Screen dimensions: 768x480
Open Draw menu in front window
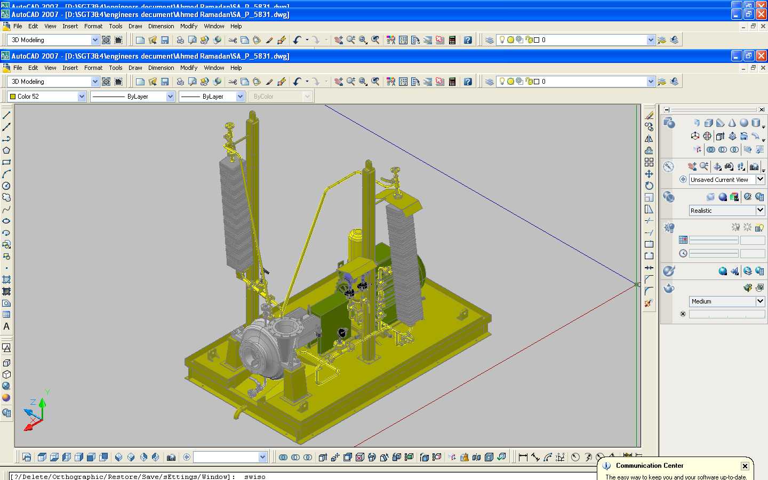click(135, 68)
